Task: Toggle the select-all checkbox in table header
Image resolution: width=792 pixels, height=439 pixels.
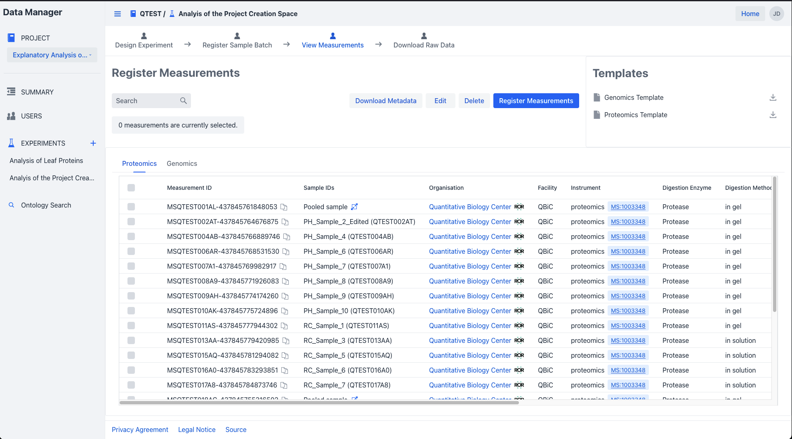Action: [131, 188]
